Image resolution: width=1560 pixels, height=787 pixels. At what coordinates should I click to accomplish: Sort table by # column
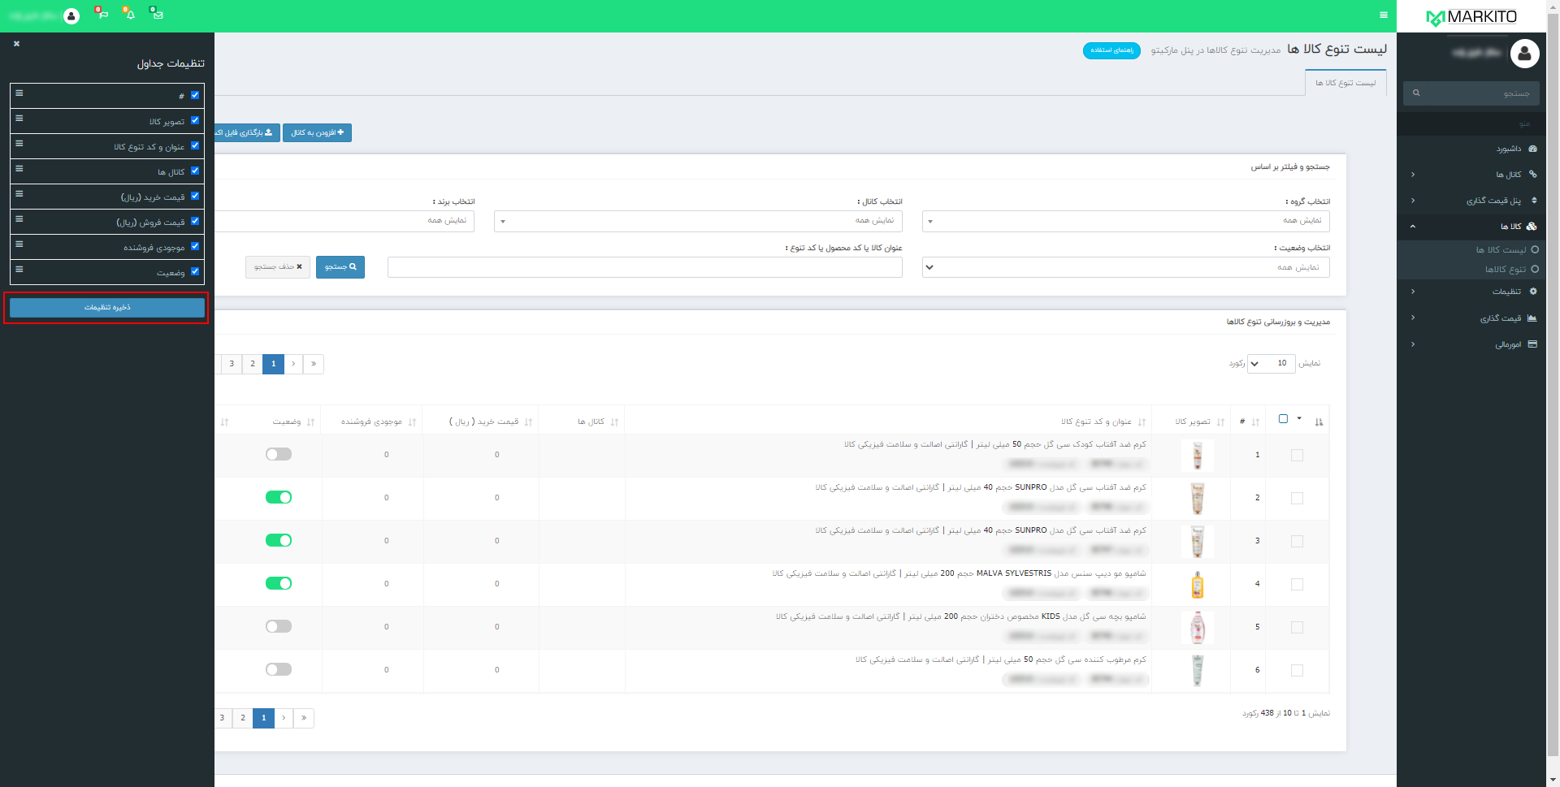[x=1250, y=422]
